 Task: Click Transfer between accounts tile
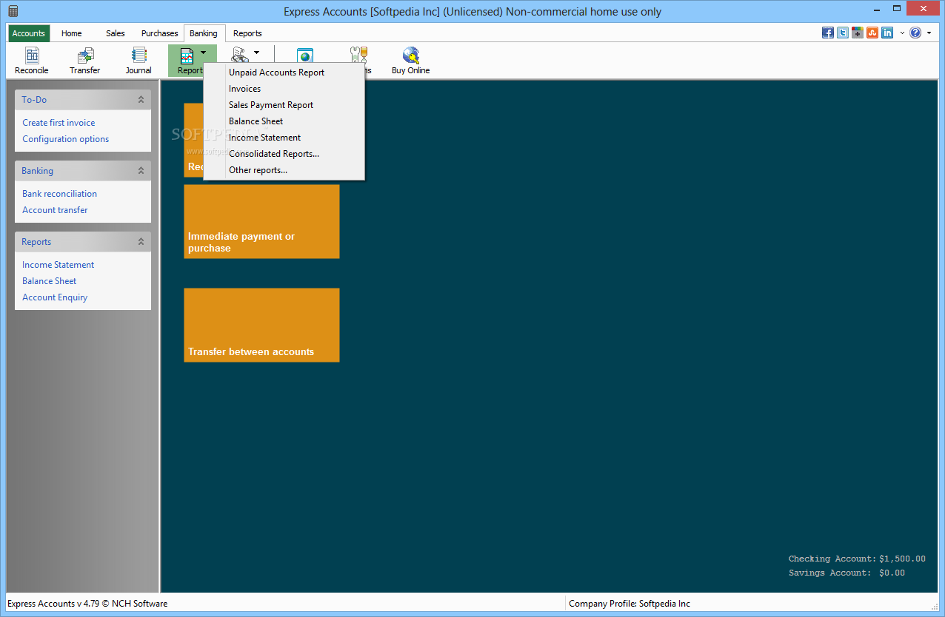[261, 325]
